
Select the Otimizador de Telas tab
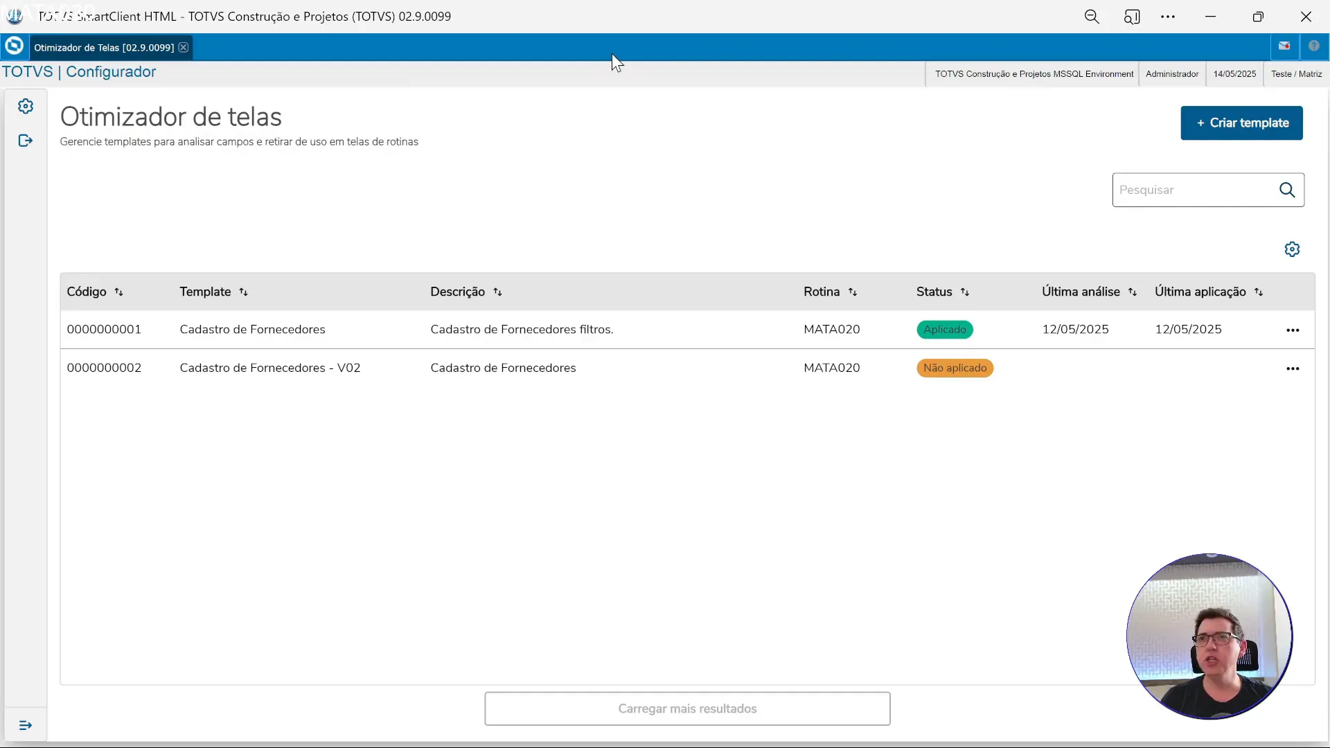(104, 47)
